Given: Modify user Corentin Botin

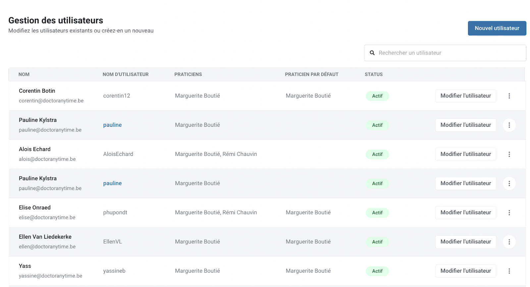Looking at the screenshot, I should 465,96.
